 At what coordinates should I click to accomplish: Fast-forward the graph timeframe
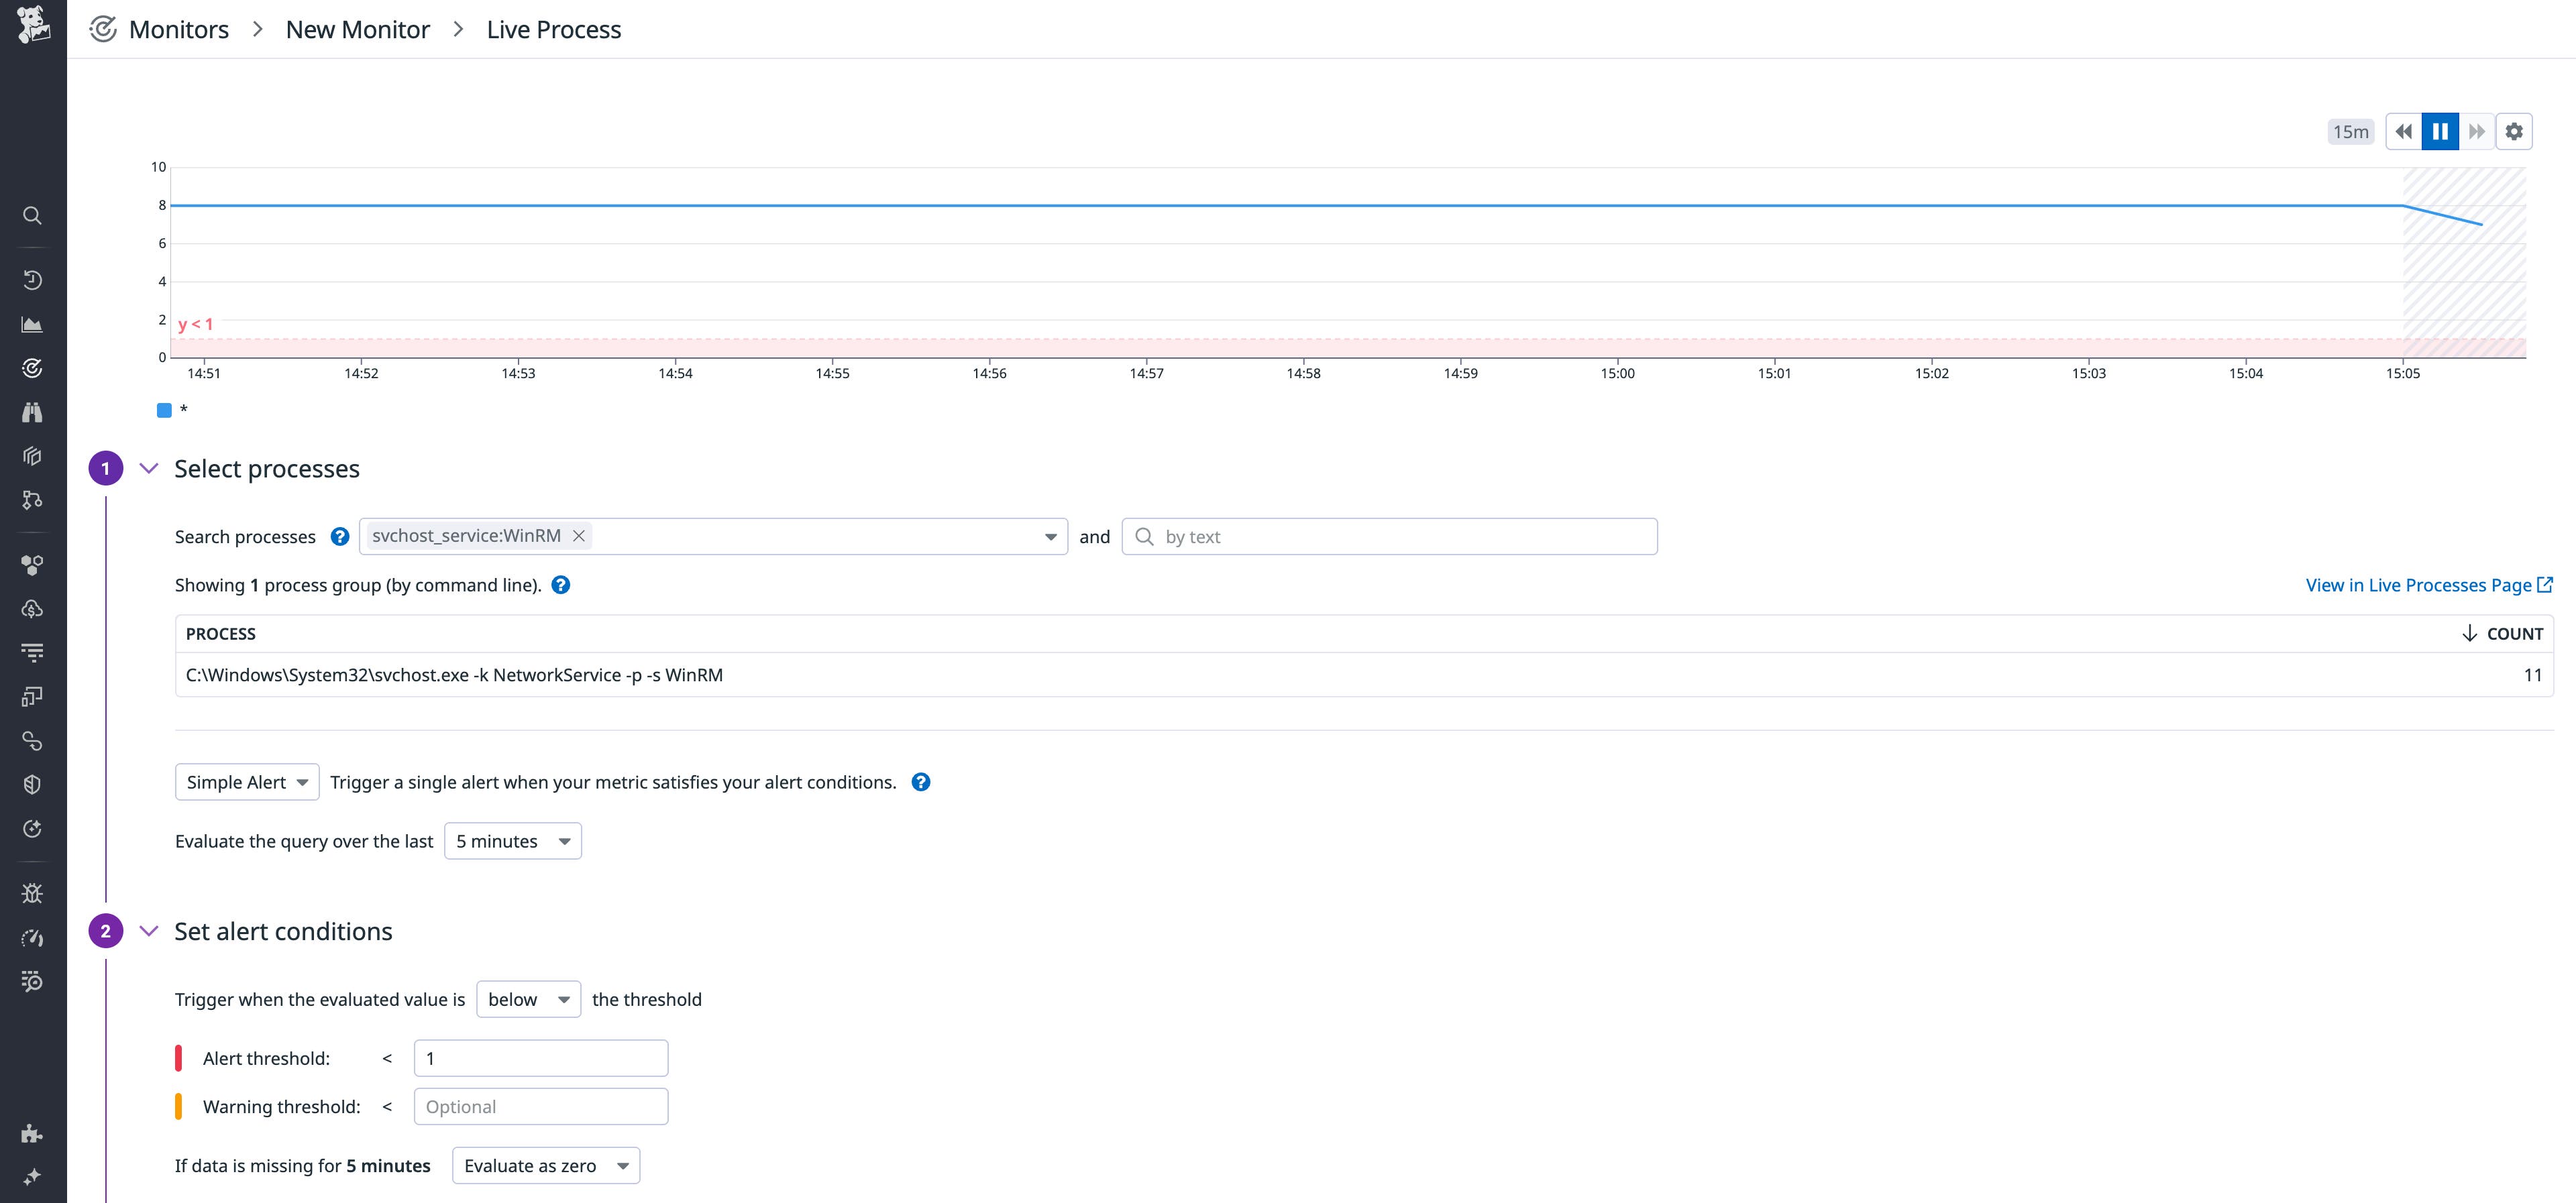(x=2477, y=131)
